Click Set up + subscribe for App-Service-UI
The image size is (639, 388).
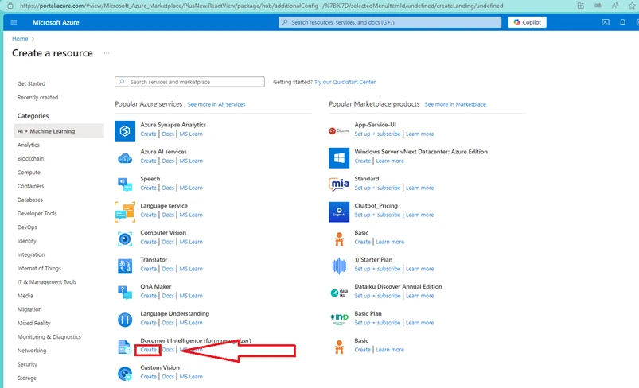coord(377,134)
